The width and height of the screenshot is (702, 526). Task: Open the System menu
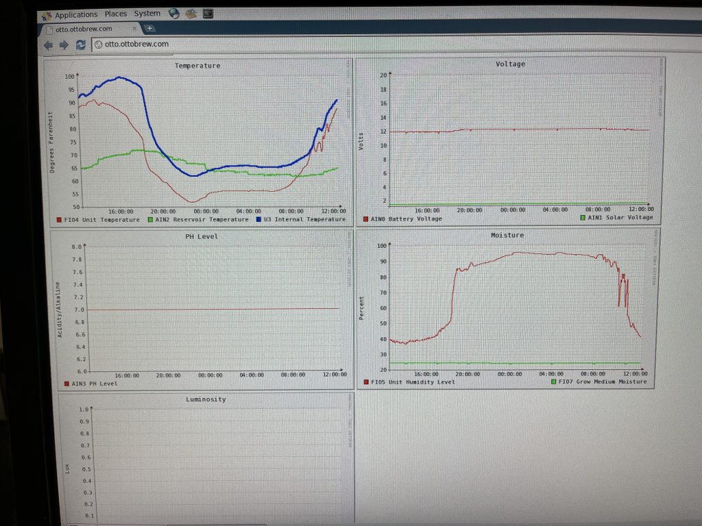147,14
